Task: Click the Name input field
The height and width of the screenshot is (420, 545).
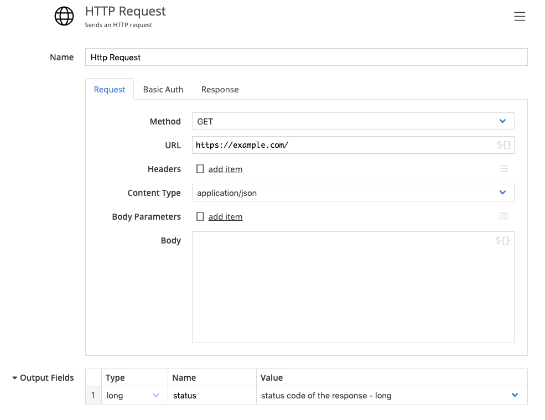Action: [x=306, y=57]
